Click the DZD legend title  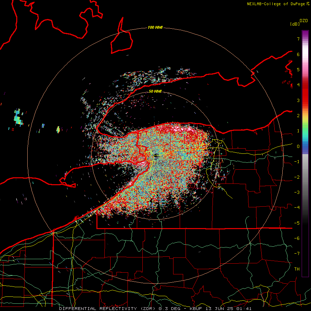[x=304, y=21]
